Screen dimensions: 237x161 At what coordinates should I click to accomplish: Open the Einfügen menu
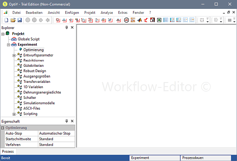click(x=72, y=13)
